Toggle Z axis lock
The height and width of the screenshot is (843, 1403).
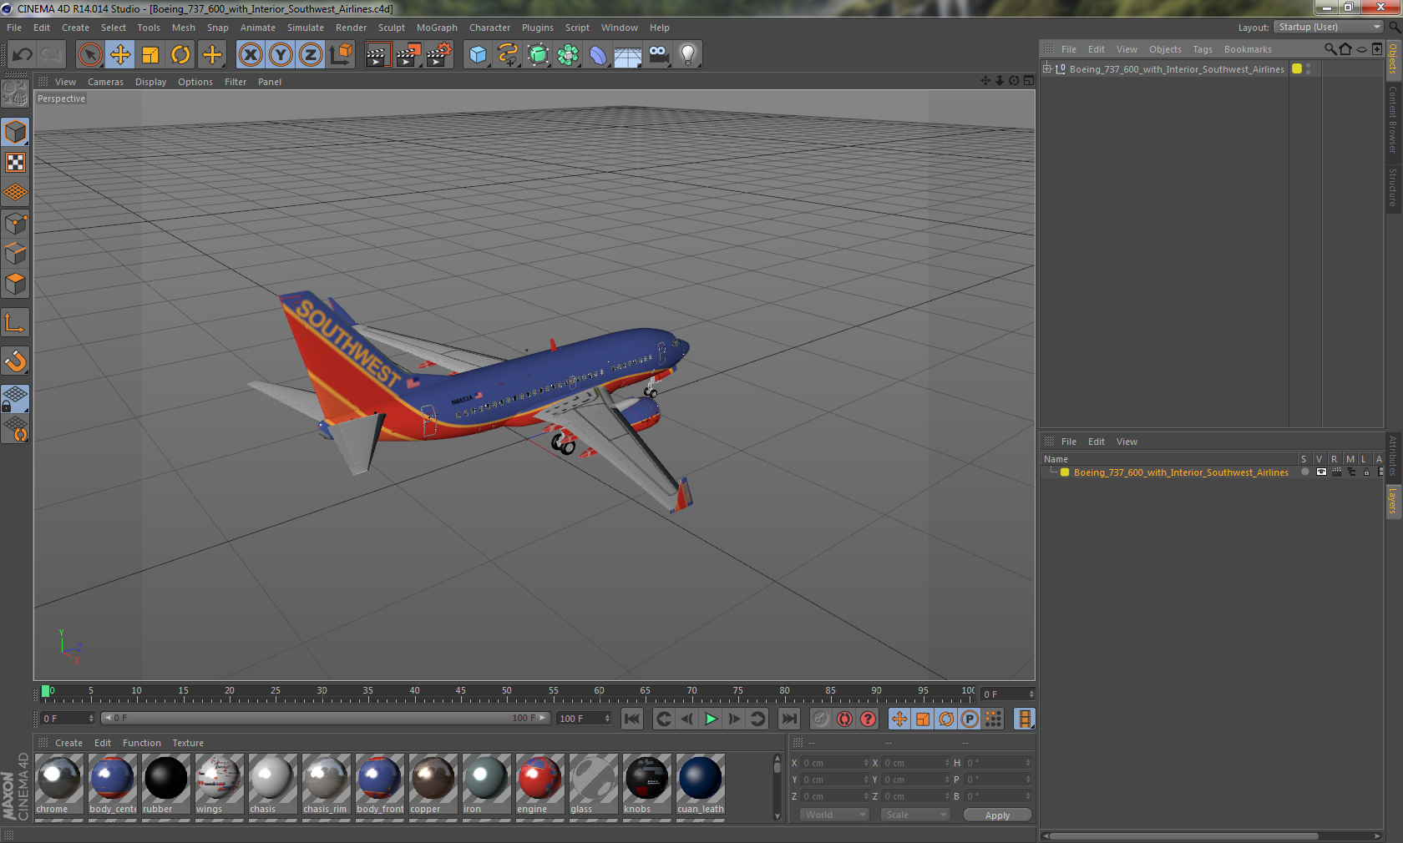[x=311, y=55]
